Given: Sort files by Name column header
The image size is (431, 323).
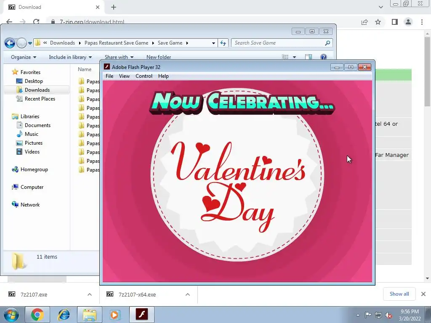Looking at the screenshot, I should tap(84, 69).
